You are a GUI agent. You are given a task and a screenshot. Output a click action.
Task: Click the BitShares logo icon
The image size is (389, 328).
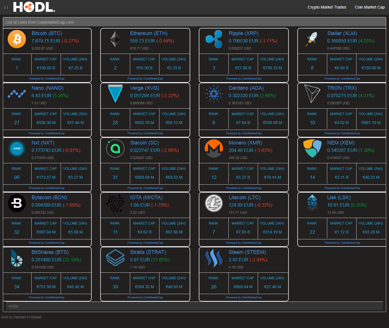(x=17, y=258)
